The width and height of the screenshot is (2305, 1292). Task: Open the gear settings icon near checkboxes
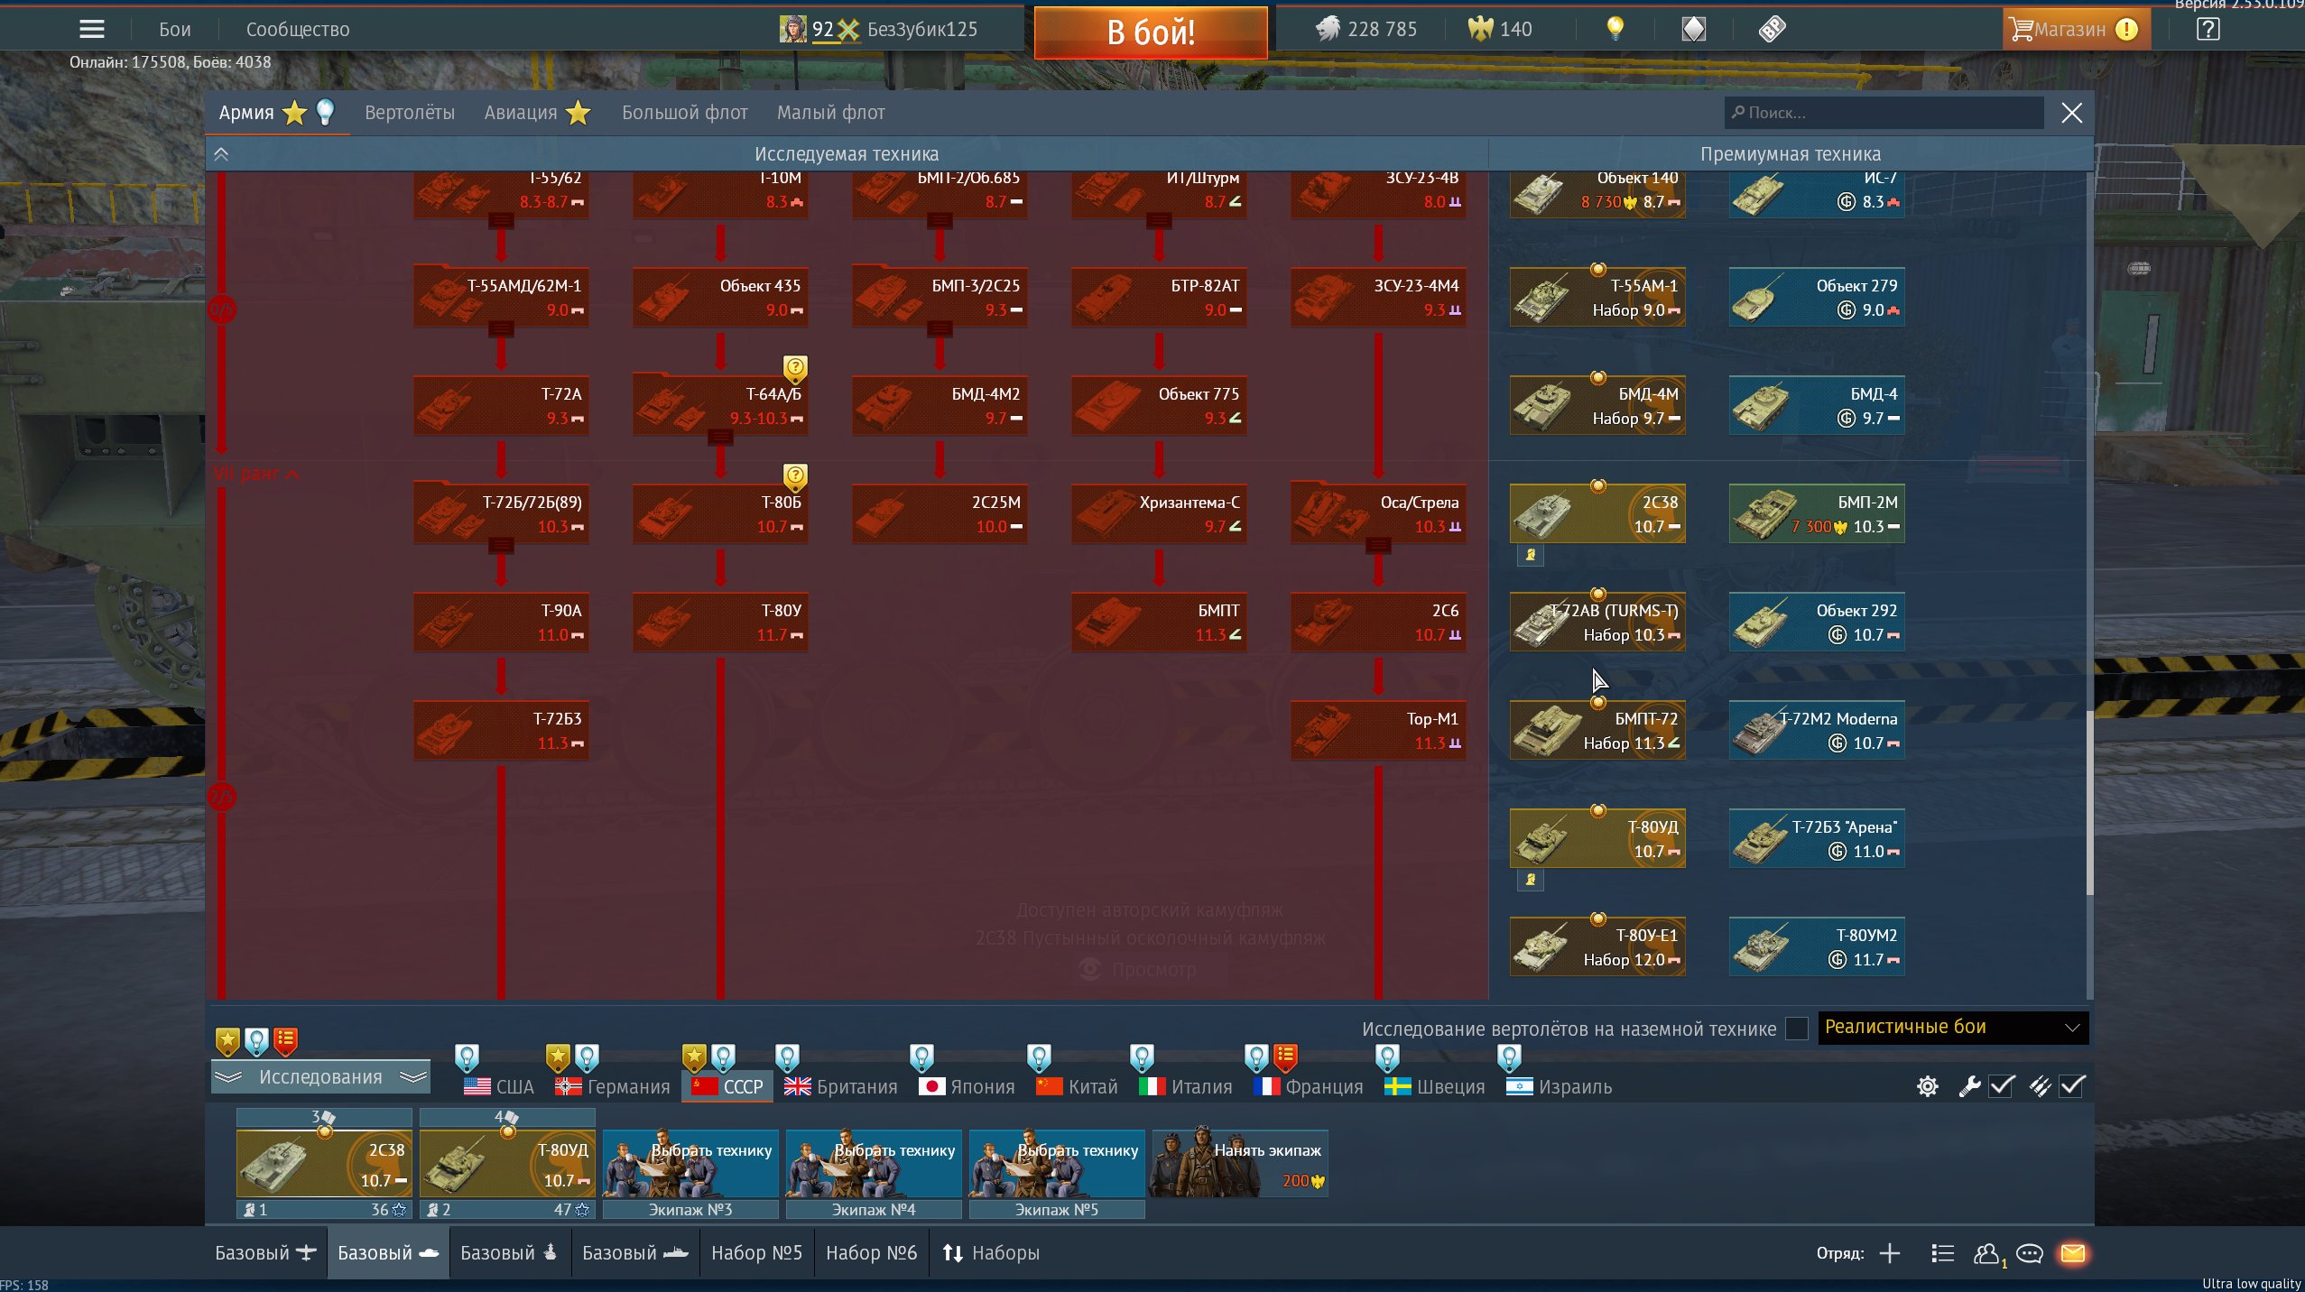(1927, 1086)
